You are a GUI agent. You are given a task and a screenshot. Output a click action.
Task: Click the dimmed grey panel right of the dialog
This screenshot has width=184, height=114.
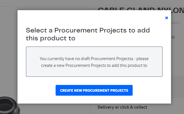coord(178,87)
